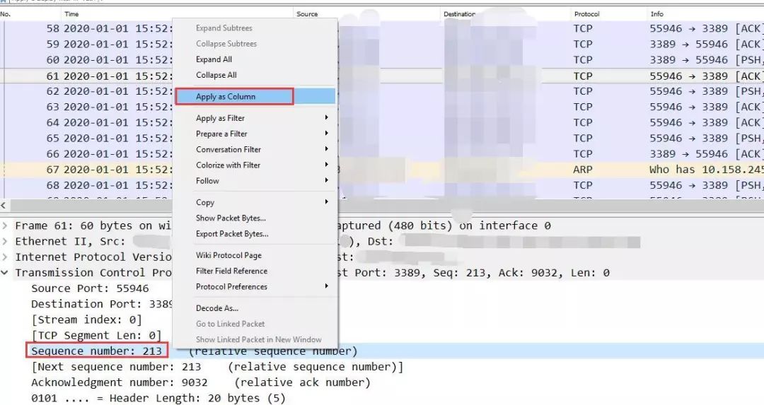
Task: Select packet row number 61
Action: click(382, 76)
